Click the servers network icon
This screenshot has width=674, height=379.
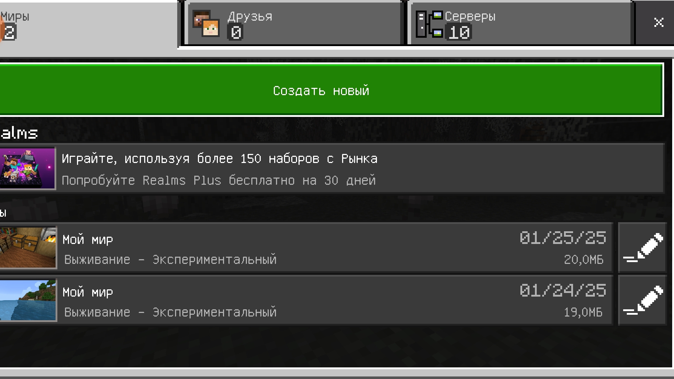tap(429, 24)
